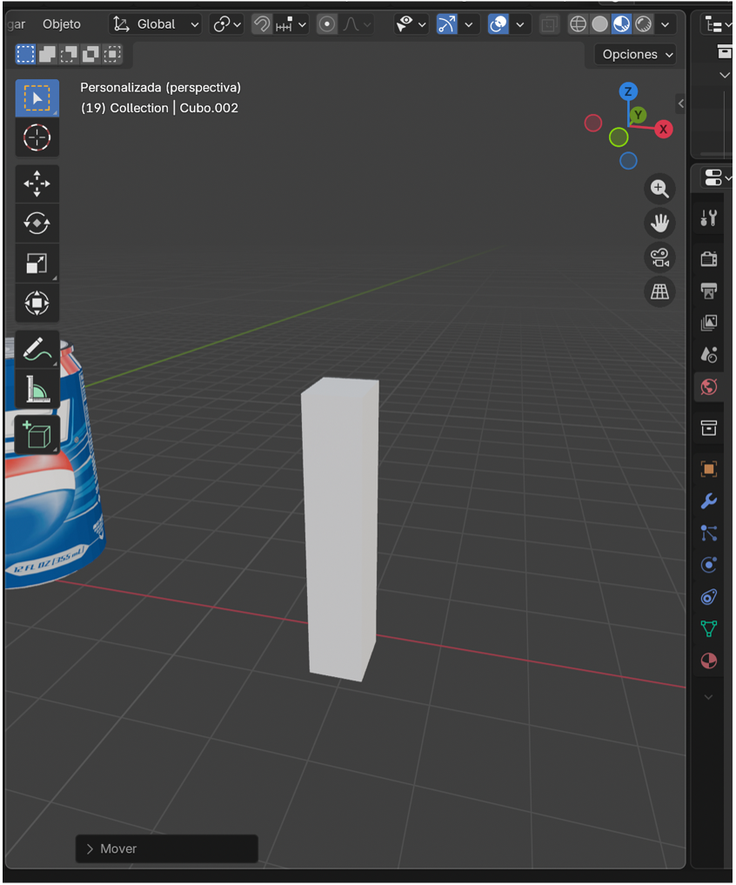
Task: Open the Material properties tab
Action: click(x=709, y=661)
